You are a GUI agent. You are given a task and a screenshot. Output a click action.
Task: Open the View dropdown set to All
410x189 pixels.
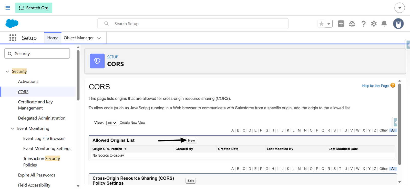(112, 123)
